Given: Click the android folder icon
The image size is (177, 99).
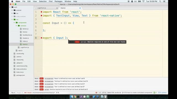Looking at the screenshot, I should [15, 10].
